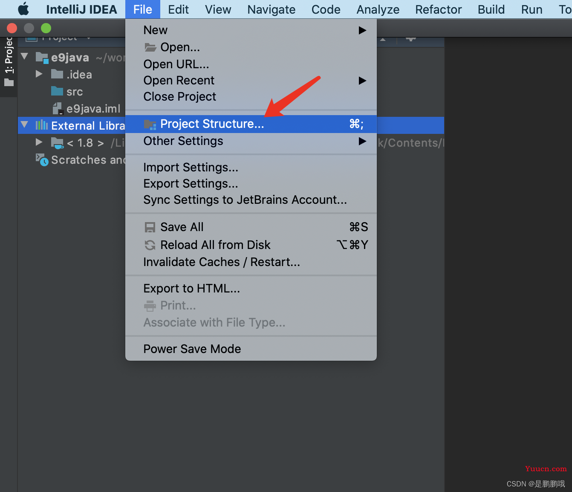The width and height of the screenshot is (572, 492).
Task: Click the arrow beside New
Action: click(x=362, y=30)
